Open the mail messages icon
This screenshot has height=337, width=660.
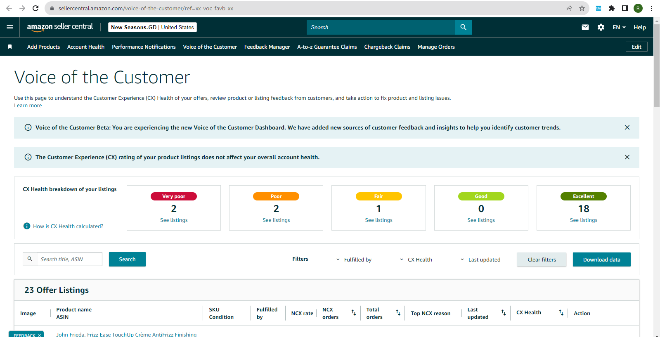click(x=585, y=27)
